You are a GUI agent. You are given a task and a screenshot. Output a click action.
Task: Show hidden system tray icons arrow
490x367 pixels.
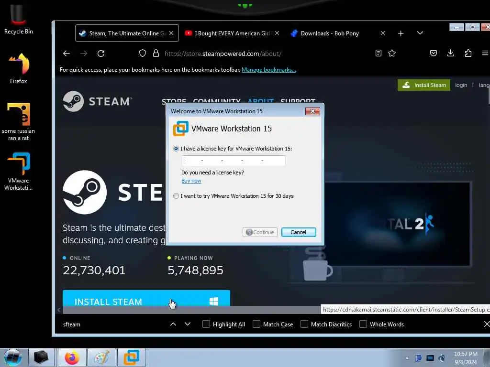point(407,358)
